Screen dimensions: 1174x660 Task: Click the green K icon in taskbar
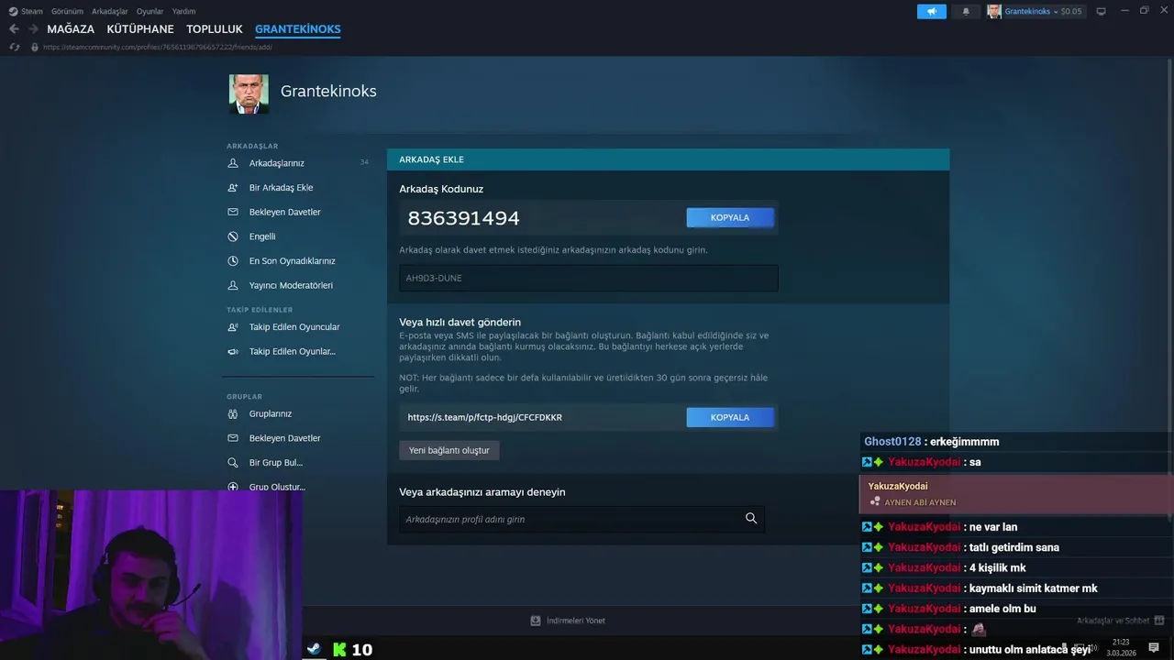click(x=340, y=649)
